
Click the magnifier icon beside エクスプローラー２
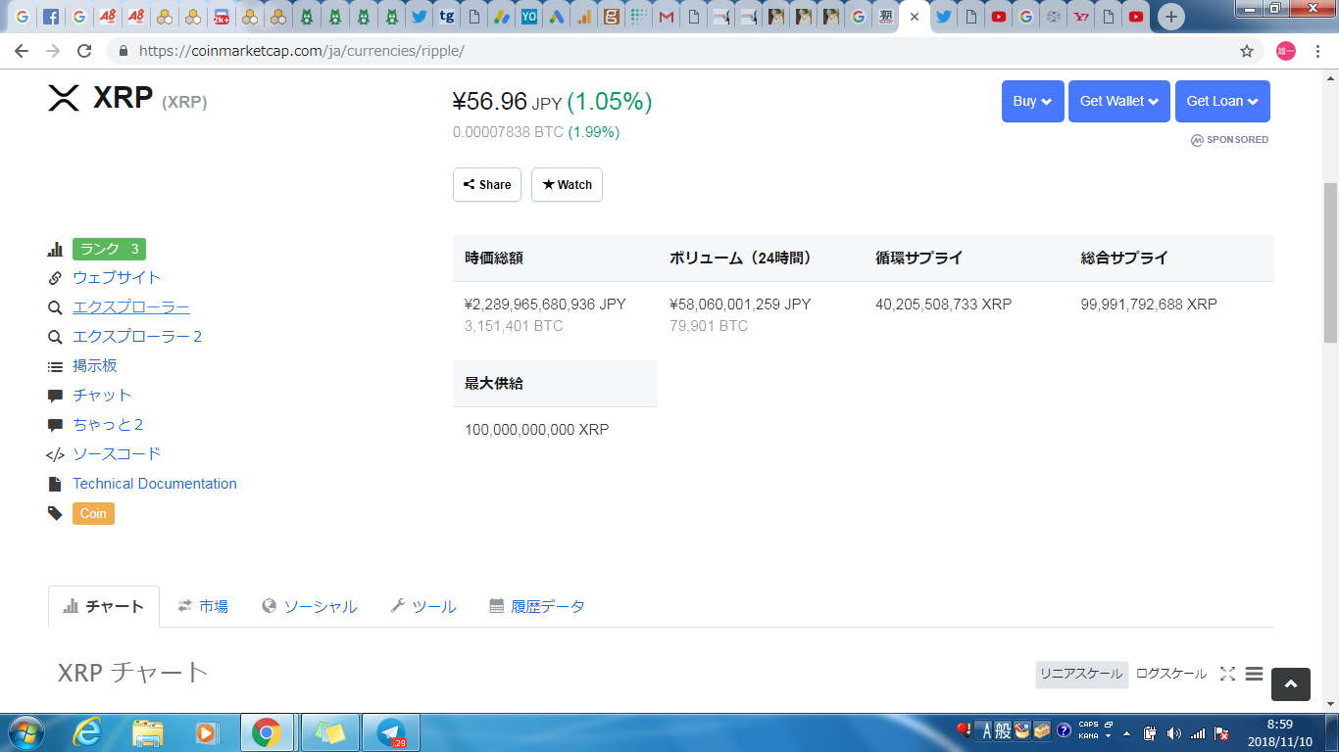click(55, 337)
